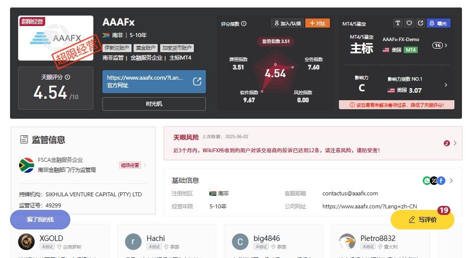Click the 天眼评分 4.54 score box
This screenshot has height=258, width=471.
pyautogui.click(x=56, y=88)
